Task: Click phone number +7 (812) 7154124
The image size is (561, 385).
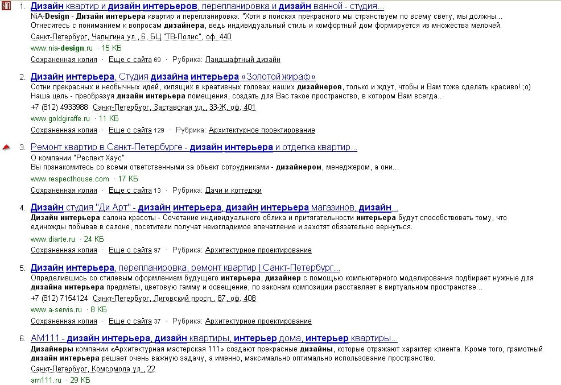Action: [59, 298]
